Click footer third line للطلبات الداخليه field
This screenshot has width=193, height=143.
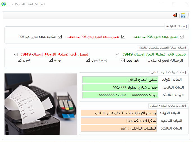tap(119, 128)
